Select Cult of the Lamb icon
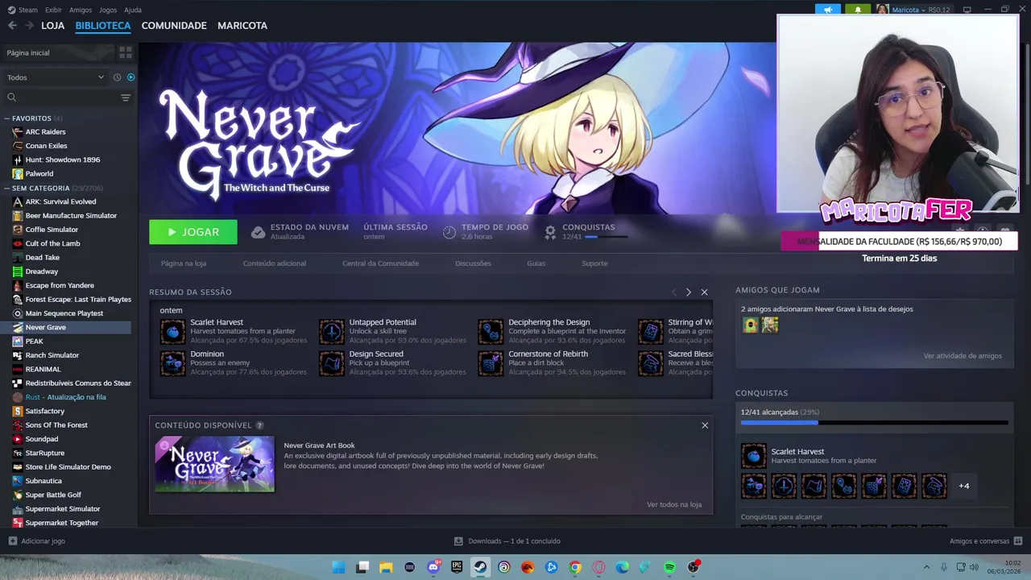Viewport: 1031px width, 580px height. tap(18, 243)
